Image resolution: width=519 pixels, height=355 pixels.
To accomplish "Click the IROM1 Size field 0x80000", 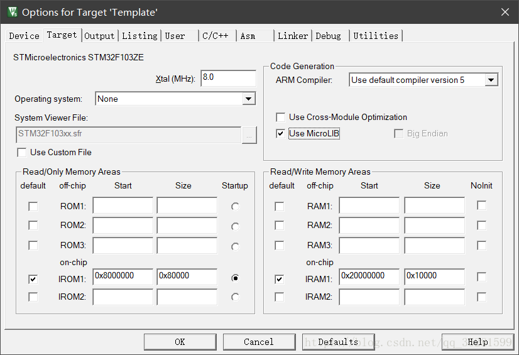I will pos(187,276).
